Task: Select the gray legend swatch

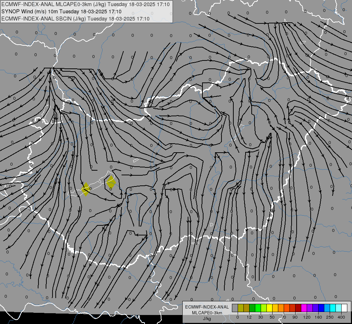Action: (x=235, y=308)
